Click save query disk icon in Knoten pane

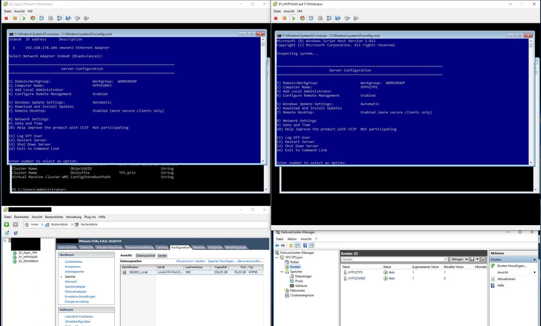(x=472, y=259)
